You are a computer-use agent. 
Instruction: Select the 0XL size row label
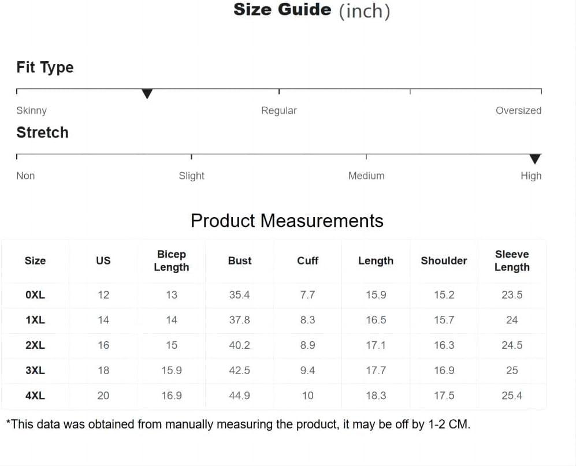coord(35,295)
